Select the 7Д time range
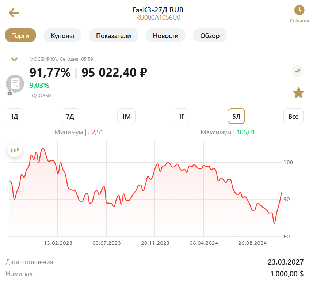 [70, 117]
